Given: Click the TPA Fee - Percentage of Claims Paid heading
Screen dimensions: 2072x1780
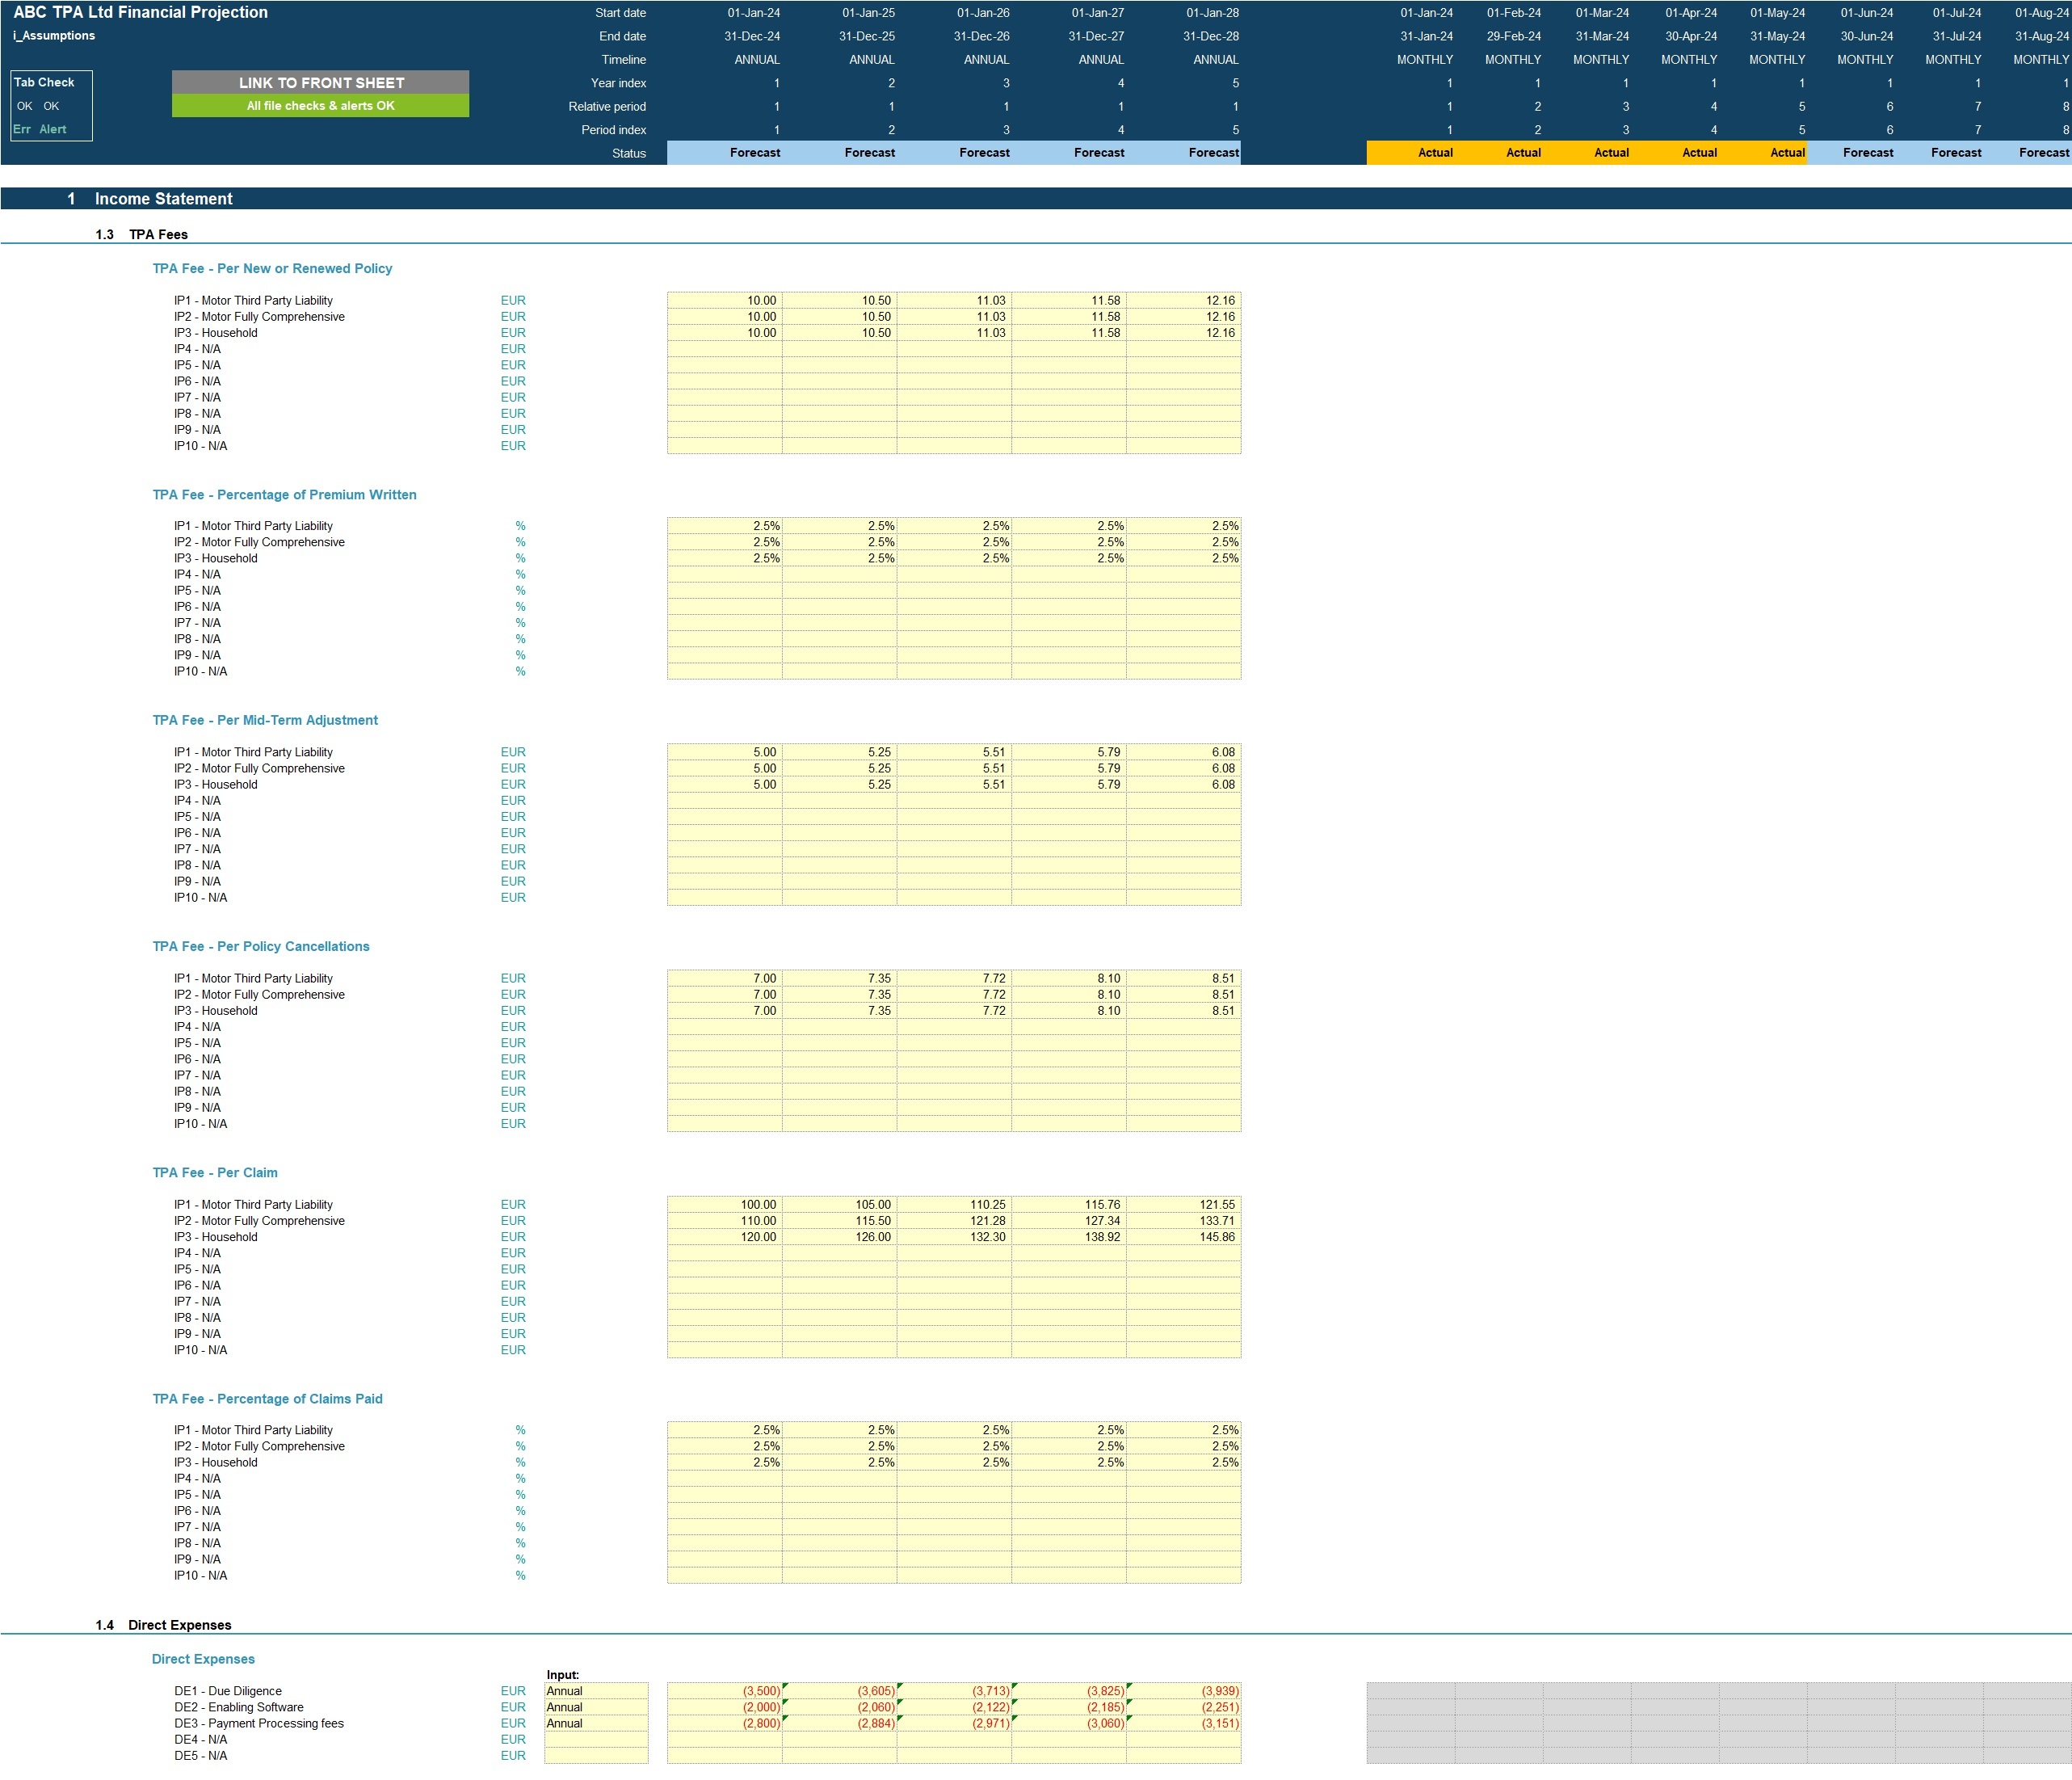Looking at the screenshot, I should coord(267,1398).
